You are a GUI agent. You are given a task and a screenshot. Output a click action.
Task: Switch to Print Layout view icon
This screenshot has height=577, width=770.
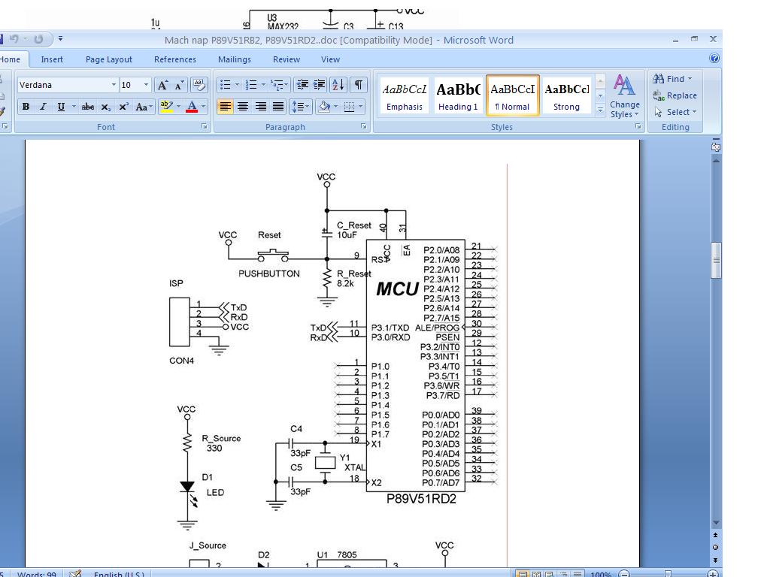(x=523, y=573)
